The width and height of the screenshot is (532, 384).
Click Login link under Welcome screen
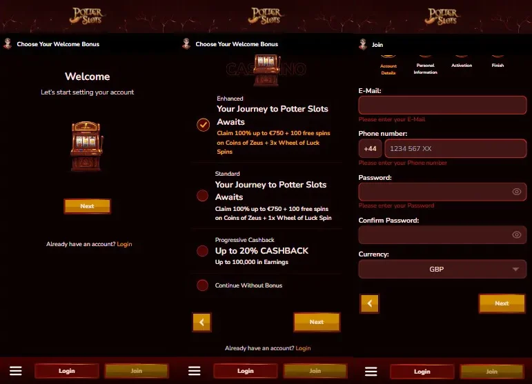pyautogui.click(x=124, y=244)
